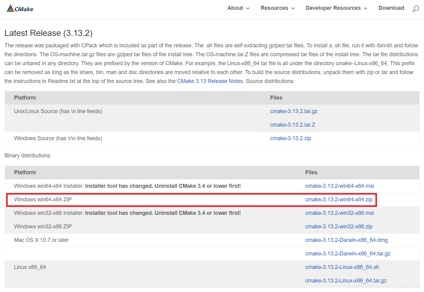Click the Platform header in binary table
424x292 pixels.
point(25,172)
